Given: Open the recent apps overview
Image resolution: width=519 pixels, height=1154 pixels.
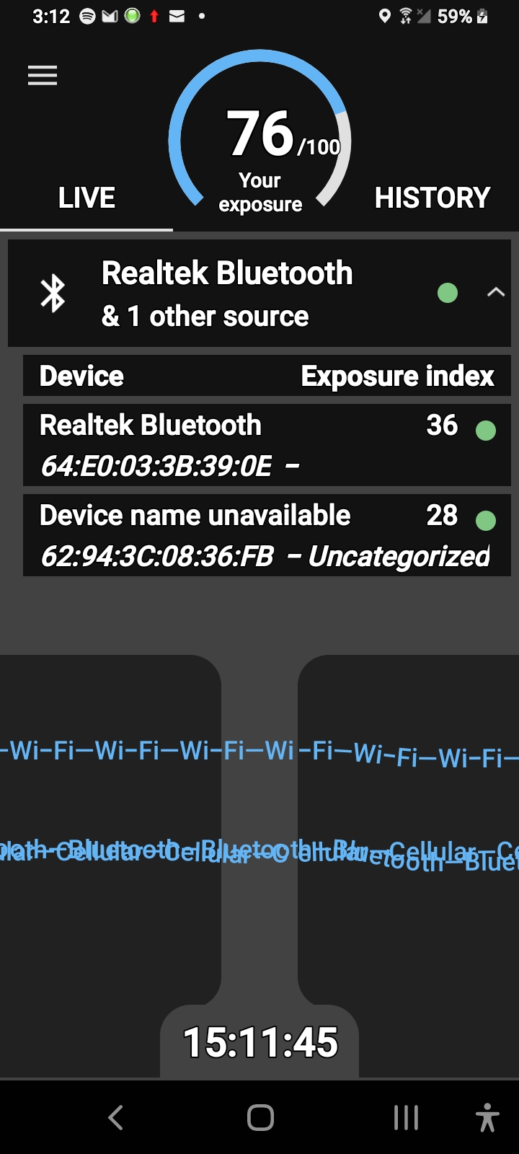Looking at the screenshot, I should point(406,1118).
